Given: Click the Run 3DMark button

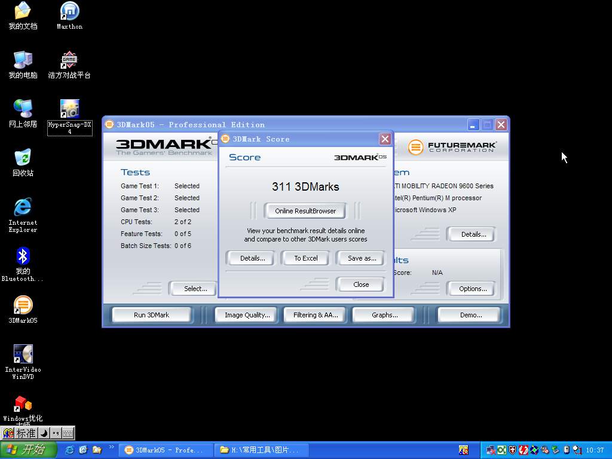Looking at the screenshot, I should click(x=151, y=315).
